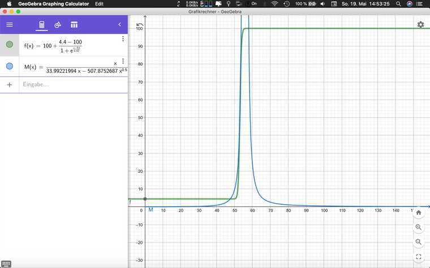Viewport: 430px width, 268px height.
Task: Open the graphics view settings gear
Action: pos(420,25)
